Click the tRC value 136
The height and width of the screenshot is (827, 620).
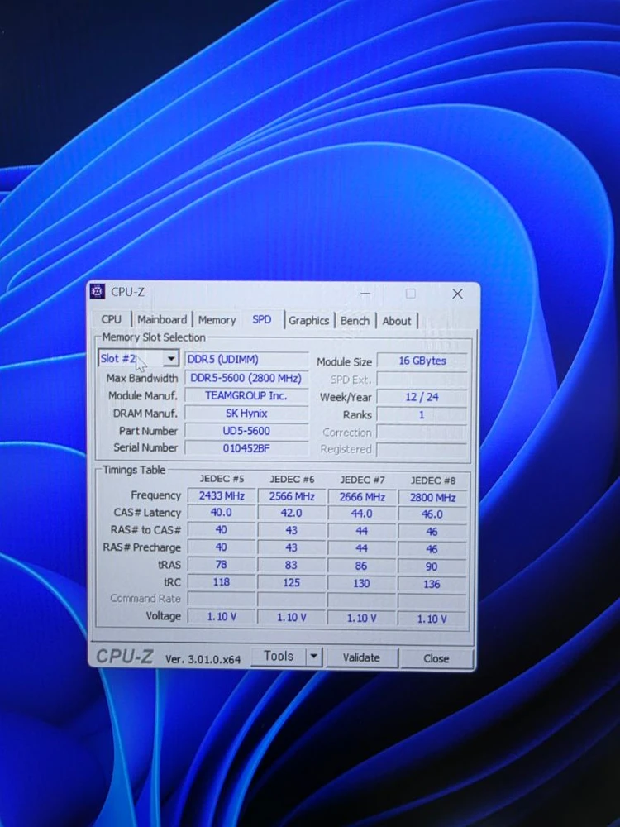pyautogui.click(x=432, y=584)
